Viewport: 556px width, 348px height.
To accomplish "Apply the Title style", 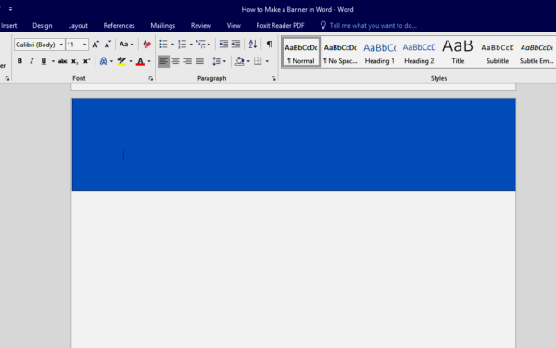I will point(458,52).
